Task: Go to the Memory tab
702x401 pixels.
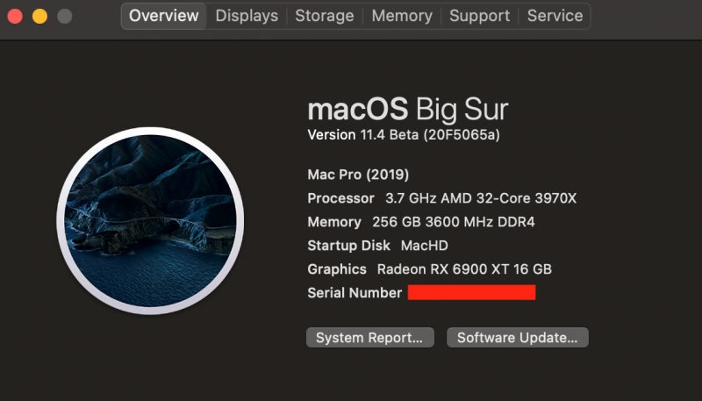Action: coord(402,16)
